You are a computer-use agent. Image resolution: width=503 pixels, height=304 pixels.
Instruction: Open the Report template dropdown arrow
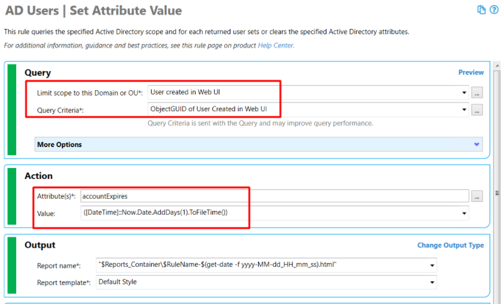click(x=432, y=283)
